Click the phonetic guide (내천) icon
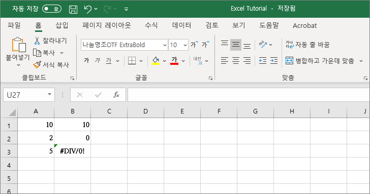 click(x=198, y=61)
